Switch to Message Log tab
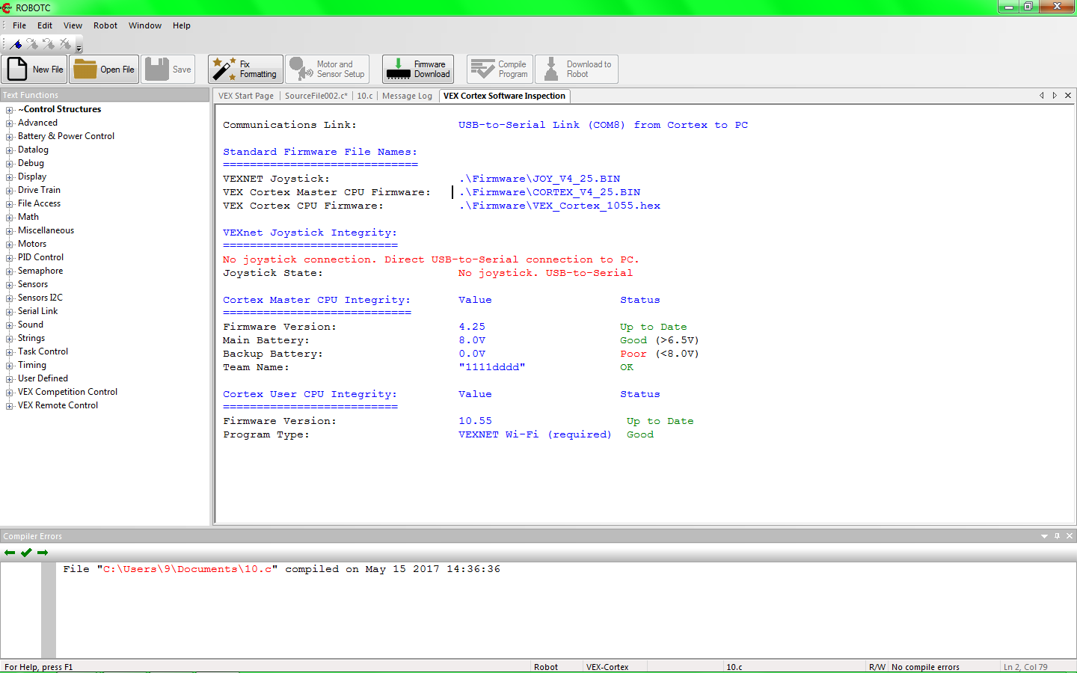1077x673 pixels. point(407,96)
